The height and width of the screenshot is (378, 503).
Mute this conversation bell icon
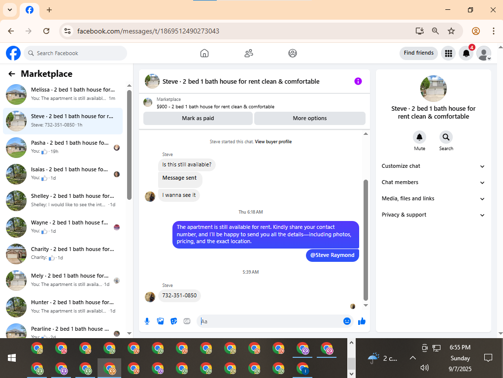(419, 137)
